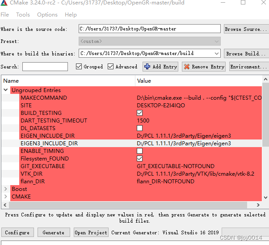The image size is (269, 245).
Task: Select the VTK_DIR entry name
Action: pyautogui.click(x=31, y=174)
